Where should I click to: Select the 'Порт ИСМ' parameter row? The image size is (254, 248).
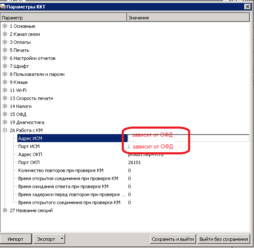pyautogui.click(x=29, y=146)
